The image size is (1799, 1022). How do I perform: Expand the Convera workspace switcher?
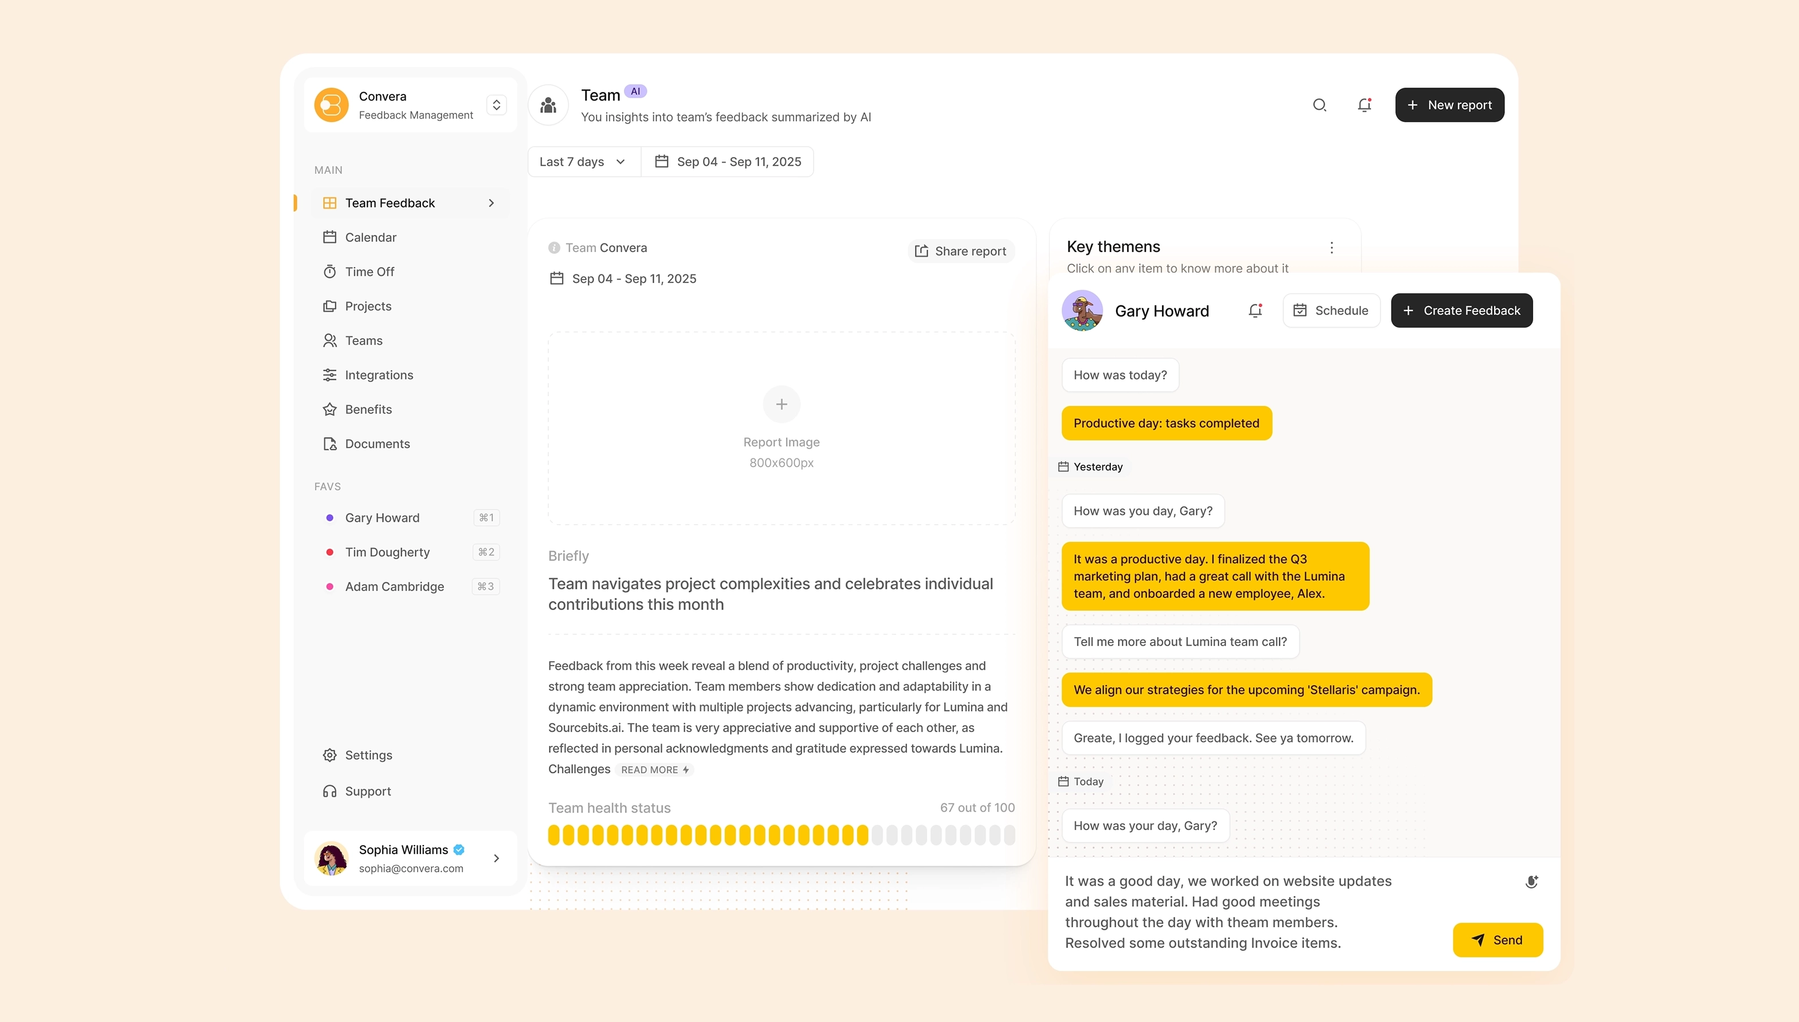[496, 105]
